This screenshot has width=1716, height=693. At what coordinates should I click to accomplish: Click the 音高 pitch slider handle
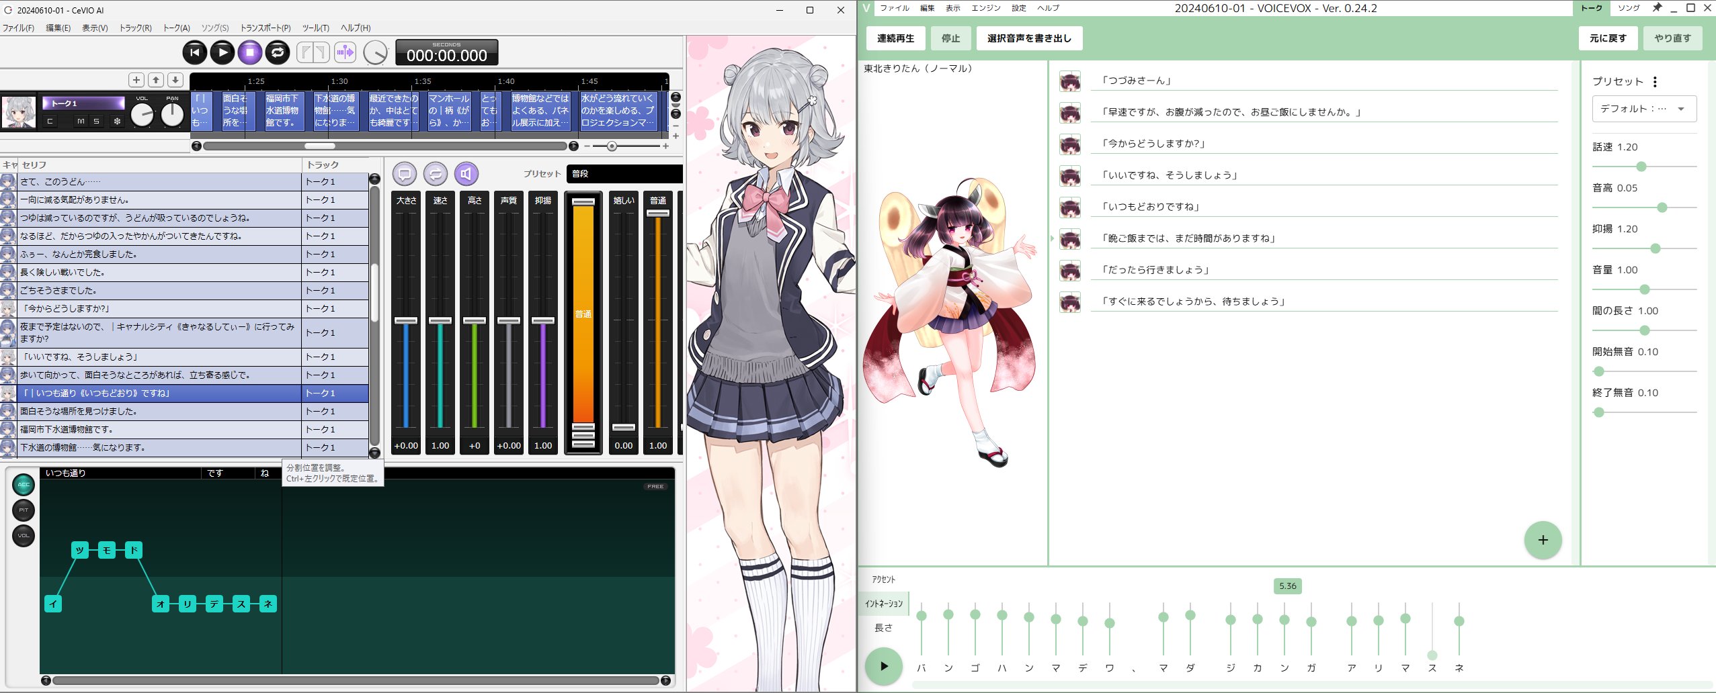[1662, 207]
